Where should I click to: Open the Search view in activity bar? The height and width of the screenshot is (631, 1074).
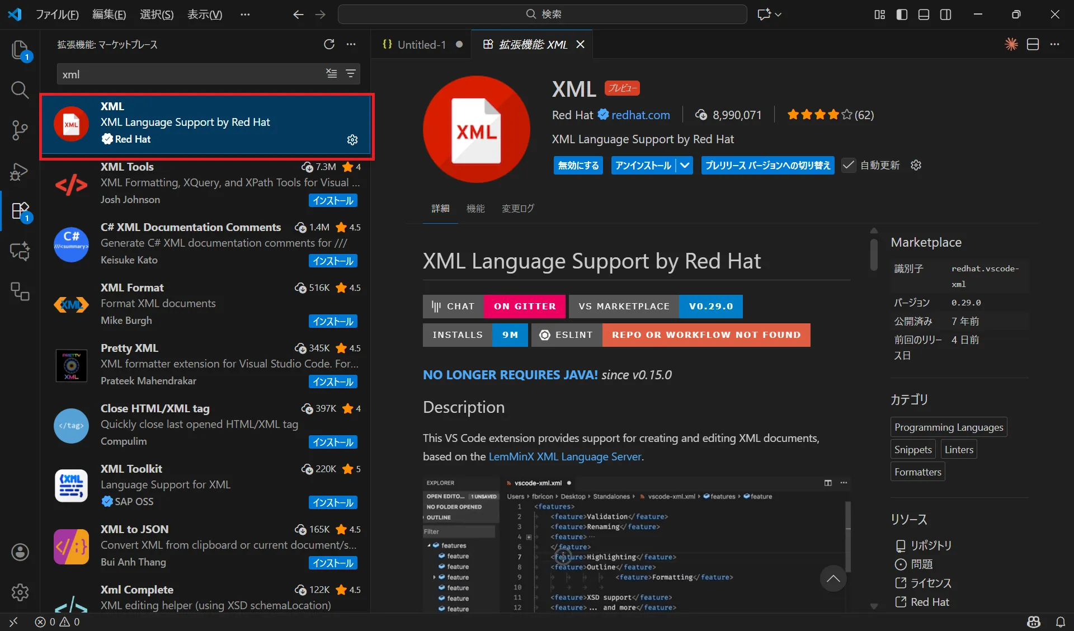20,90
